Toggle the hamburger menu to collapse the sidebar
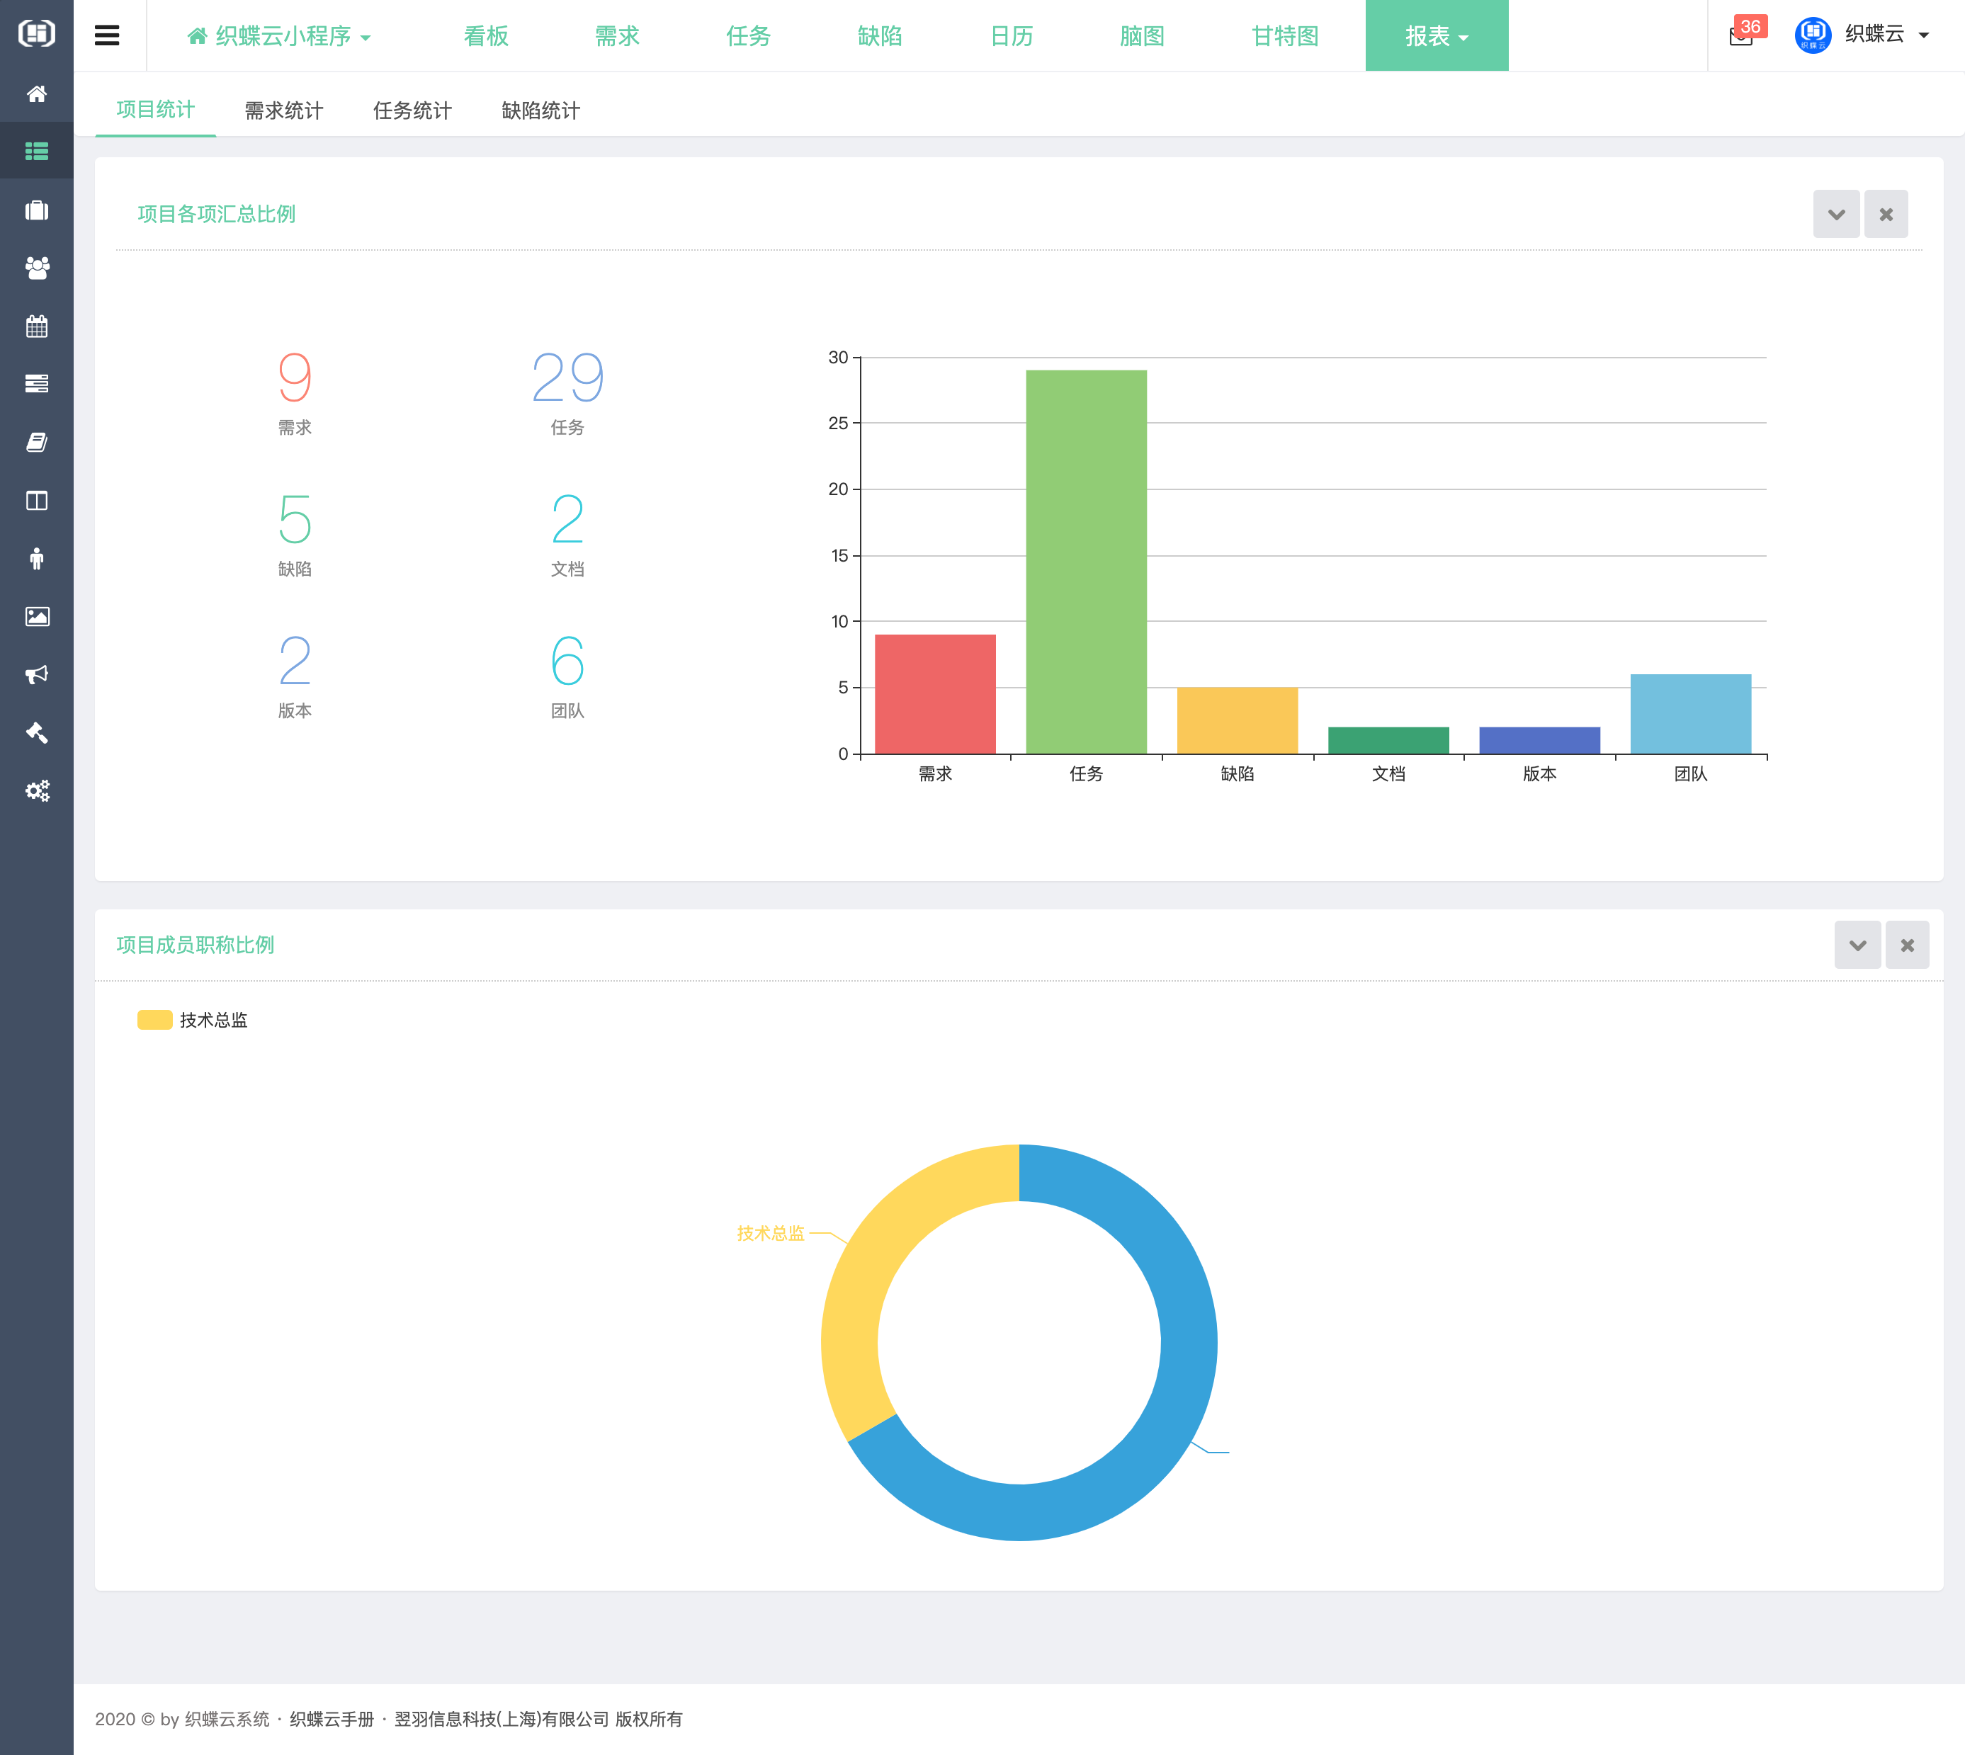Image resolution: width=1965 pixels, height=1755 pixels. (107, 35)
